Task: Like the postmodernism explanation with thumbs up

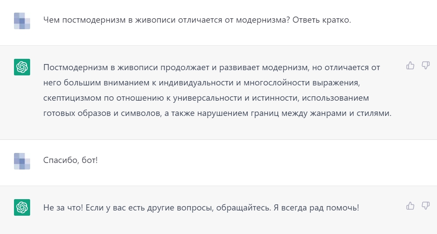Action: pyautogui.click(x=410, y=66)
